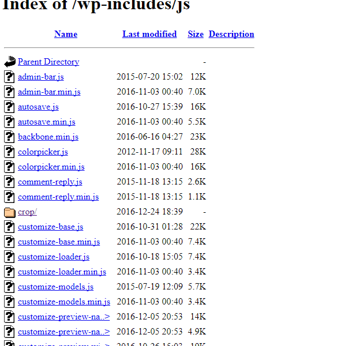Screen dimensions: 363x346
Task: Click the date 2016-06-16 04:27
Action: (149, 137)
